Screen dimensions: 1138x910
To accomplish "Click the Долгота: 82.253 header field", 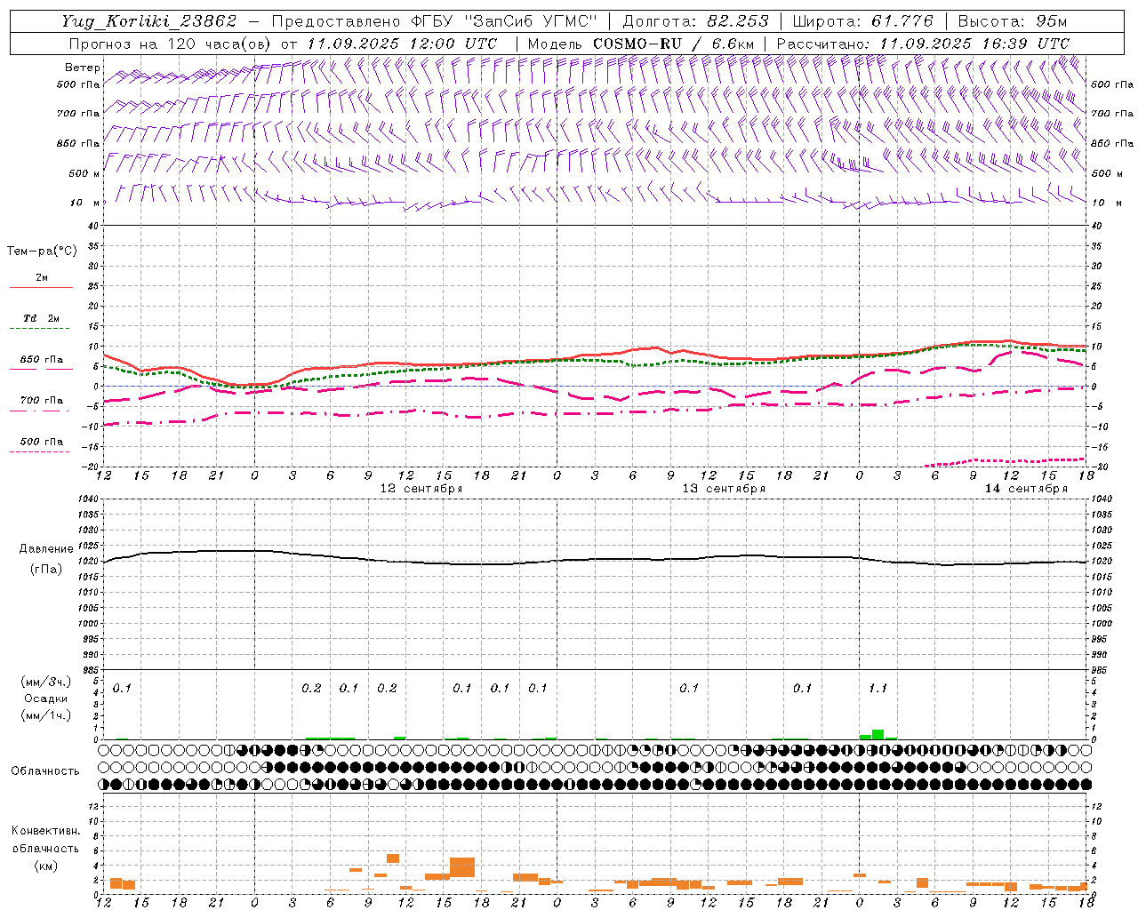I will pos(695,21).
